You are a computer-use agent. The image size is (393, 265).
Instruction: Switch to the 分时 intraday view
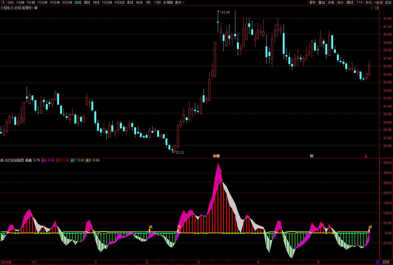10,2
